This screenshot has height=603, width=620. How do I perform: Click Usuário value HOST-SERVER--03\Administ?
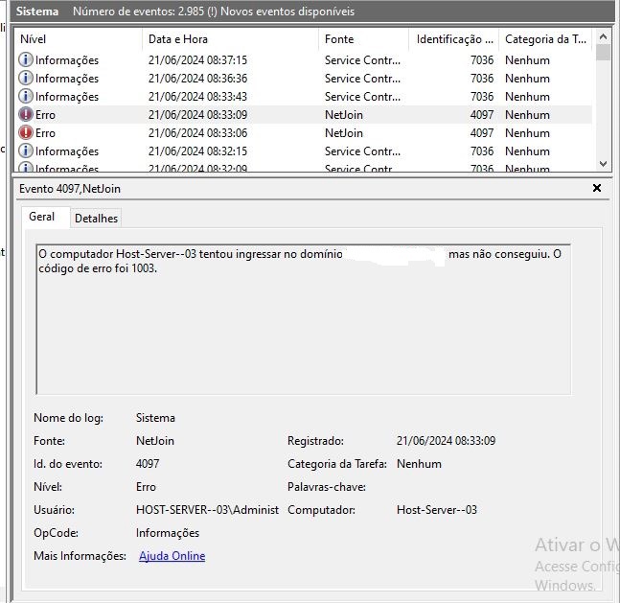point(207,510)
